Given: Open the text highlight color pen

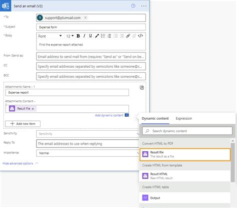Looking at the screenshot, I should coord(97,36).
